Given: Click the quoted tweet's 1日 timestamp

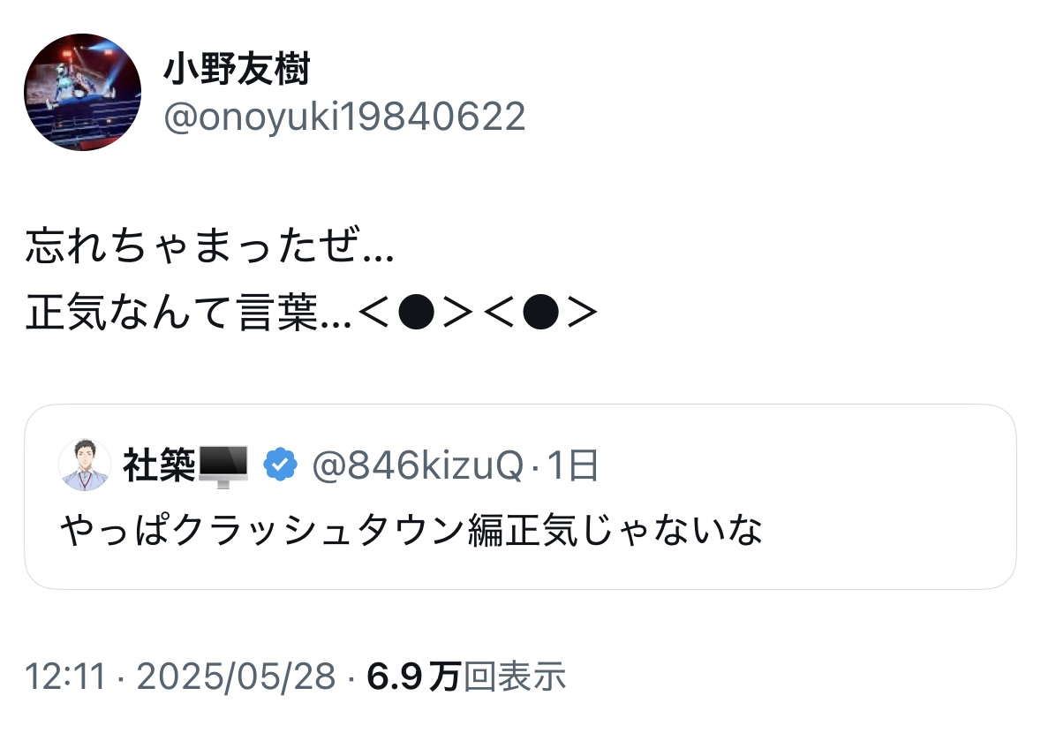Looking at the screenshot, I should tap(573, 465).
